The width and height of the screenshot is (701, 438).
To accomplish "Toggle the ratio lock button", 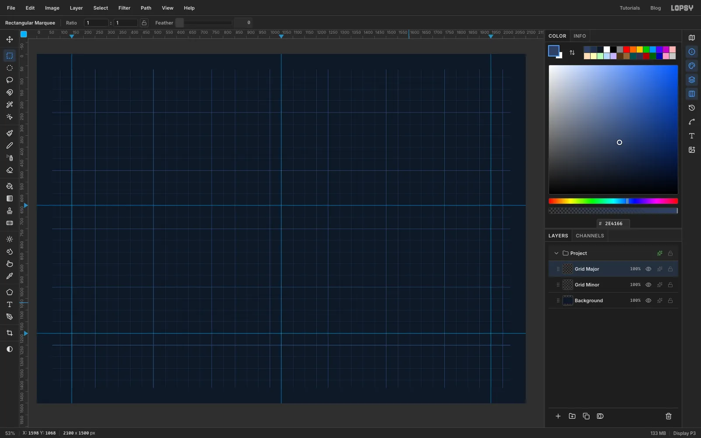I will point(144,23).
